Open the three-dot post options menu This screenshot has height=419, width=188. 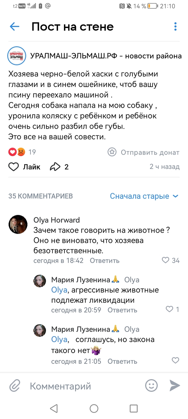175,27
